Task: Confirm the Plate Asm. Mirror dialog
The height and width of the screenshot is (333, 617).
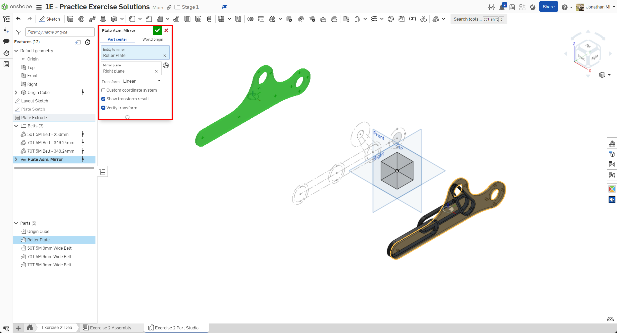Action: click(157, 30)
